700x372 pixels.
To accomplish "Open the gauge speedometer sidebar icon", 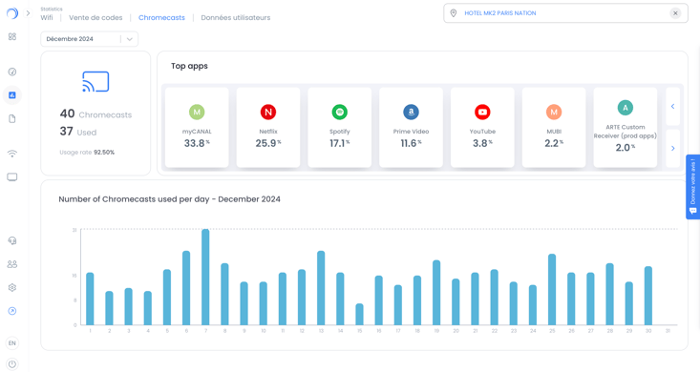I will click(12, 72).
